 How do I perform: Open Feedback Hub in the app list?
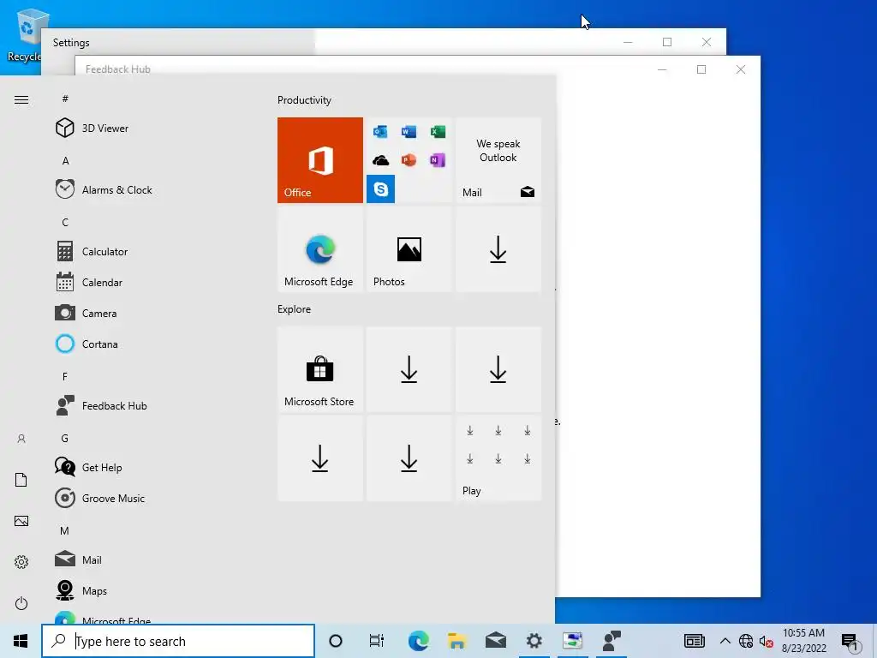click(x=114, y=405)
